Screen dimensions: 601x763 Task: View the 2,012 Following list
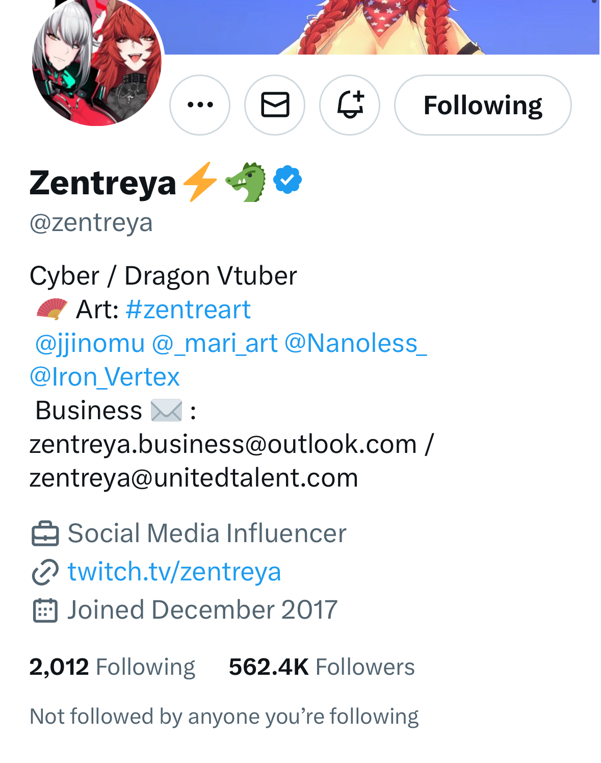point(112,667)
